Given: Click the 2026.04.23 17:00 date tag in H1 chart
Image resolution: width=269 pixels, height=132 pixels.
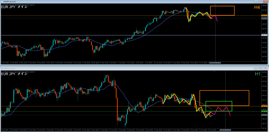Looking at the screenshot, I should (225, 130).
